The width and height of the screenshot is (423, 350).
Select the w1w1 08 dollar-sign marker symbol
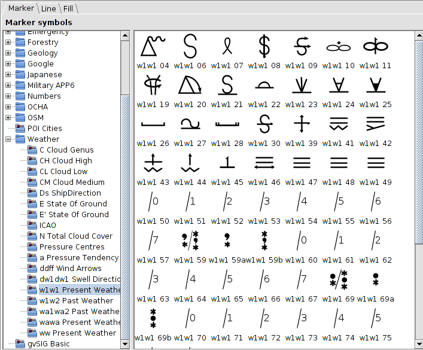pyautogui.click(x=264, y=46)
